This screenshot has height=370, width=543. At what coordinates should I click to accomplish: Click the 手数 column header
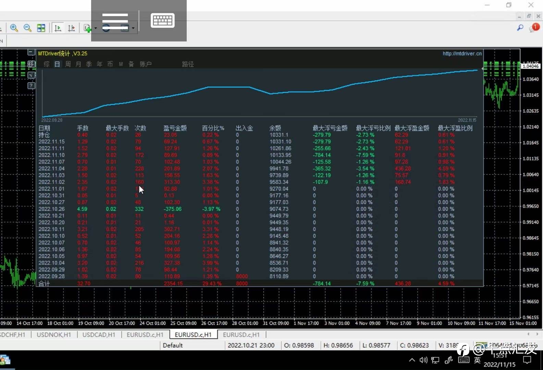click(x=83, y=128)
